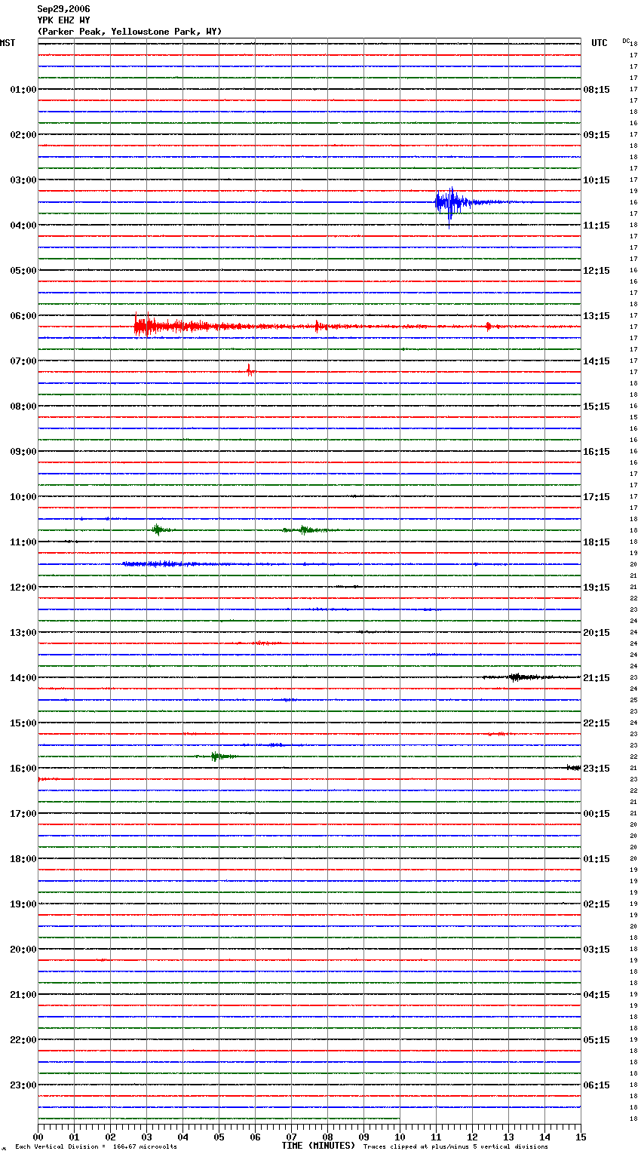
Task: Click the MST timezone header
Action: click(8, 43)
